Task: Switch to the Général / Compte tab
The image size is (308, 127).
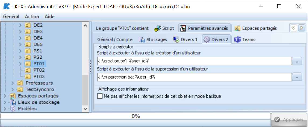Action: coord(115,39)
